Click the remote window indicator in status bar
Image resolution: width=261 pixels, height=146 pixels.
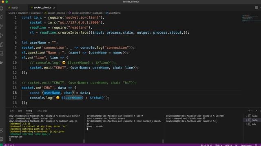(1, 145)
